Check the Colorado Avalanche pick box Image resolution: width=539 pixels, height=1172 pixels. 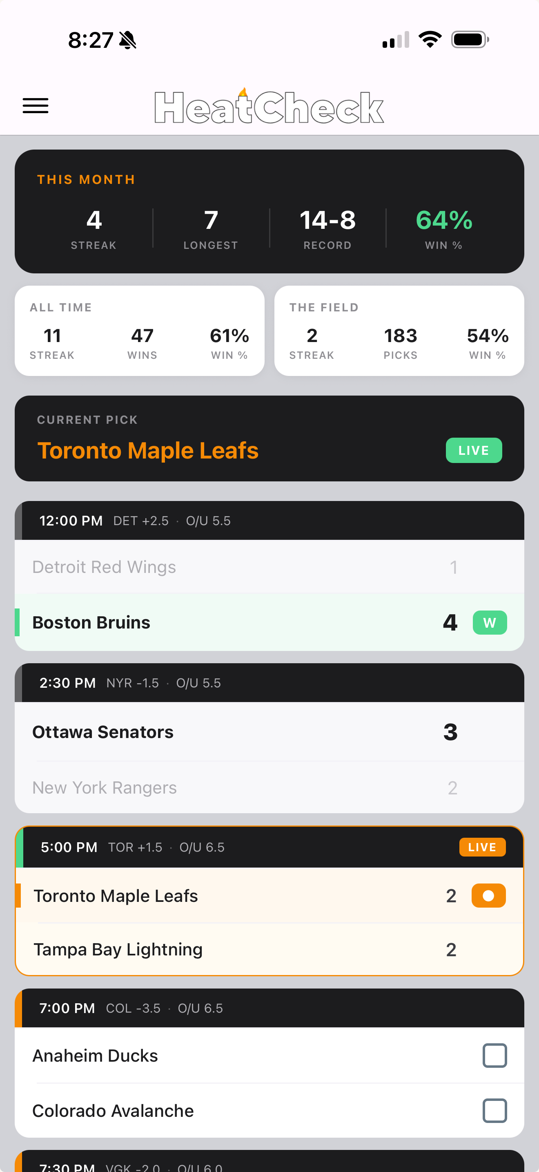tap(494, 1111)
